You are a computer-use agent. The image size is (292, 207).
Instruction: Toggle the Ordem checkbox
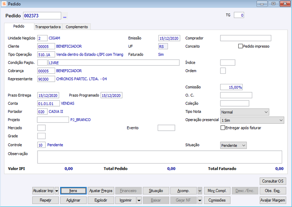tap(223, 71)
